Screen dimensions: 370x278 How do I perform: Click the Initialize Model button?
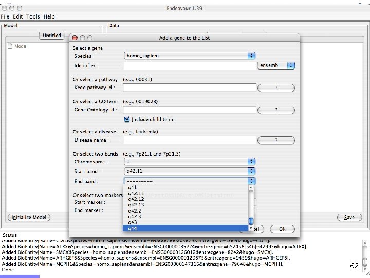(x=29, y=217)
